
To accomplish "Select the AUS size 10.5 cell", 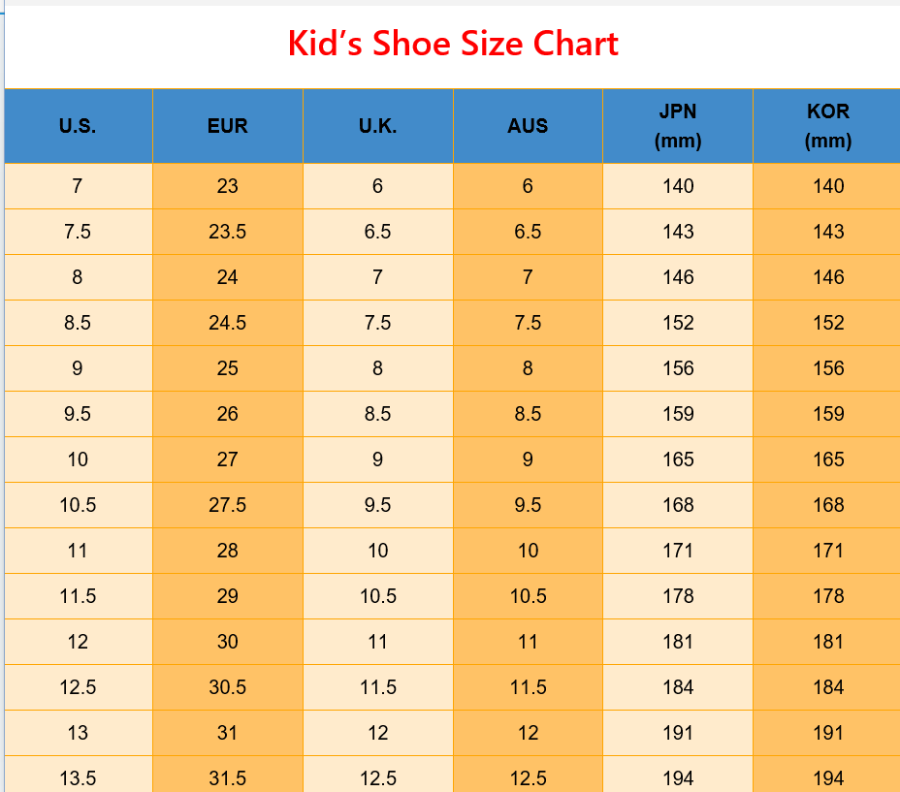I will [528, 596].
